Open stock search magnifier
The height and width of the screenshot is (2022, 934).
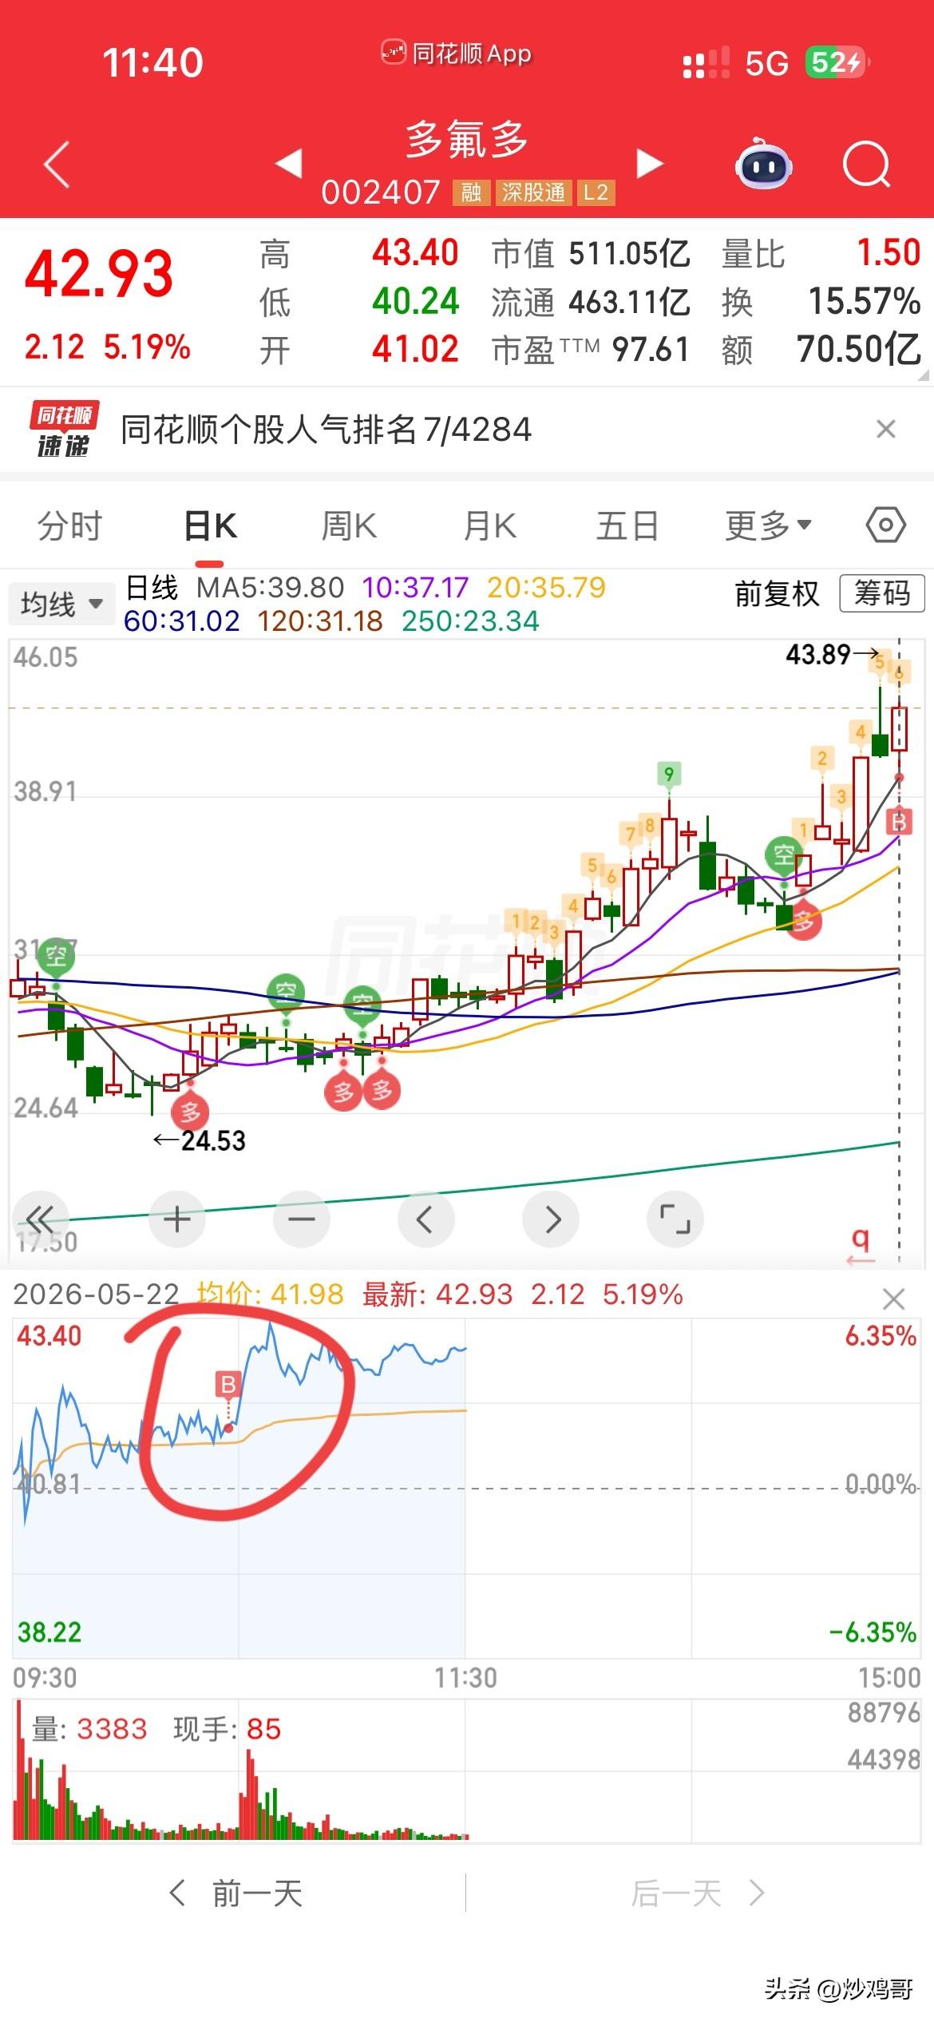pos(866,164)
